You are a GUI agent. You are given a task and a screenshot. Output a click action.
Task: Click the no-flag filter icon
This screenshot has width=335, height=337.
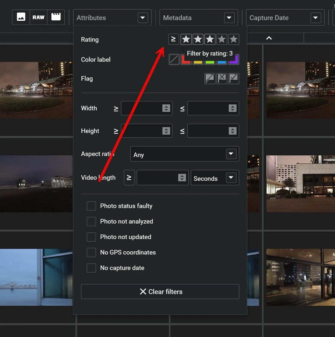(210, 79)
